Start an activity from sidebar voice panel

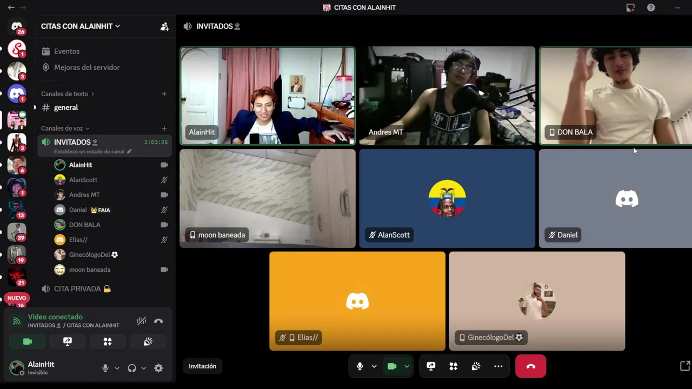(x=108, y=341)
